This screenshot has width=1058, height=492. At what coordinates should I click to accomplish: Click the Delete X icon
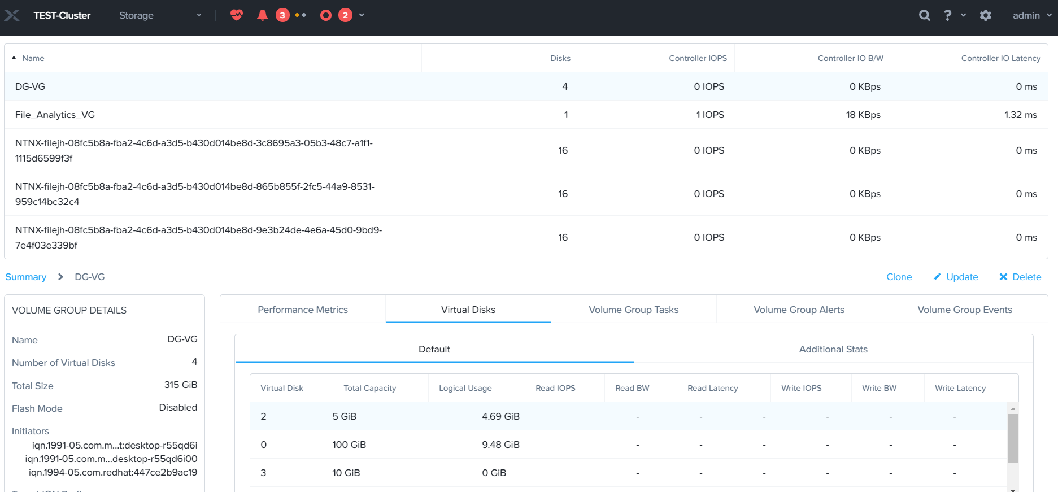(x=1003, y=277)
